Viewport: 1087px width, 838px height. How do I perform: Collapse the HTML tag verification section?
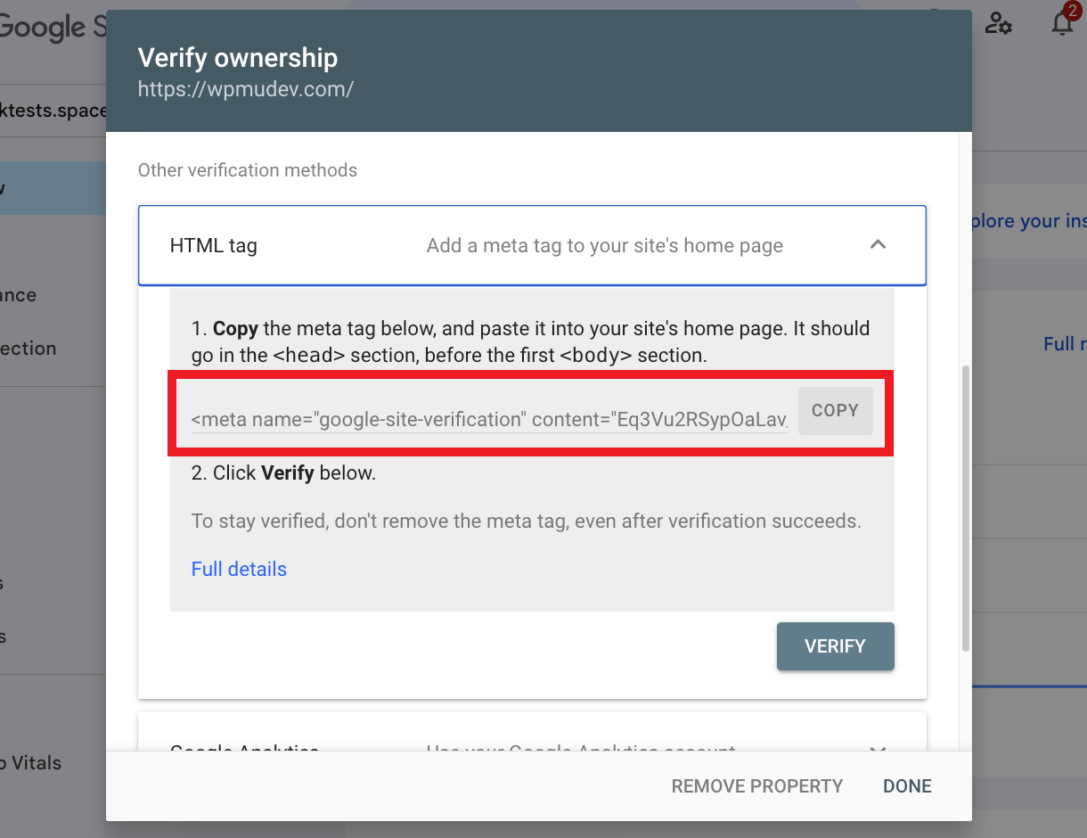click(x=879, y=244)
